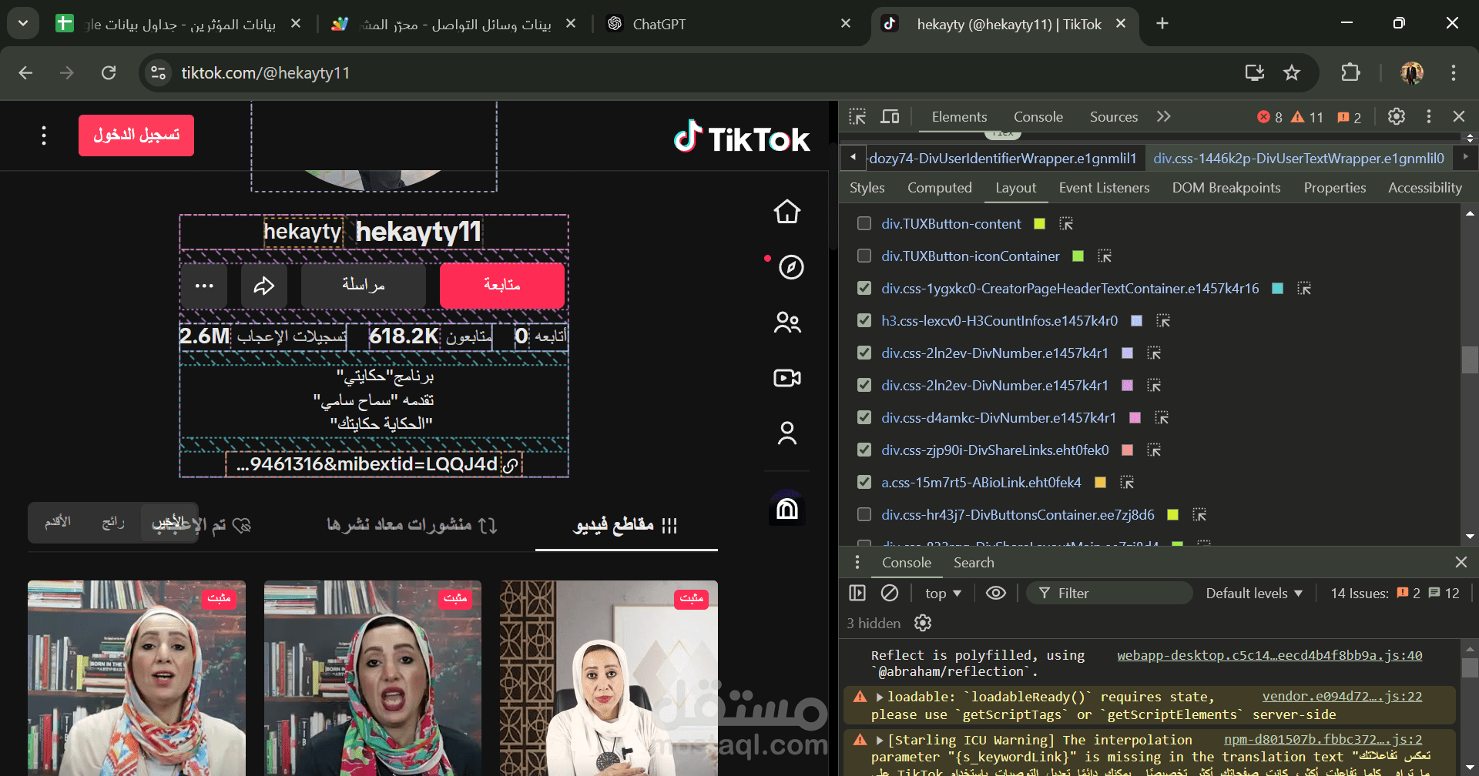The image size is (1479, 776).
Task: Open the three-dot more options on profile
Action: 204,286
